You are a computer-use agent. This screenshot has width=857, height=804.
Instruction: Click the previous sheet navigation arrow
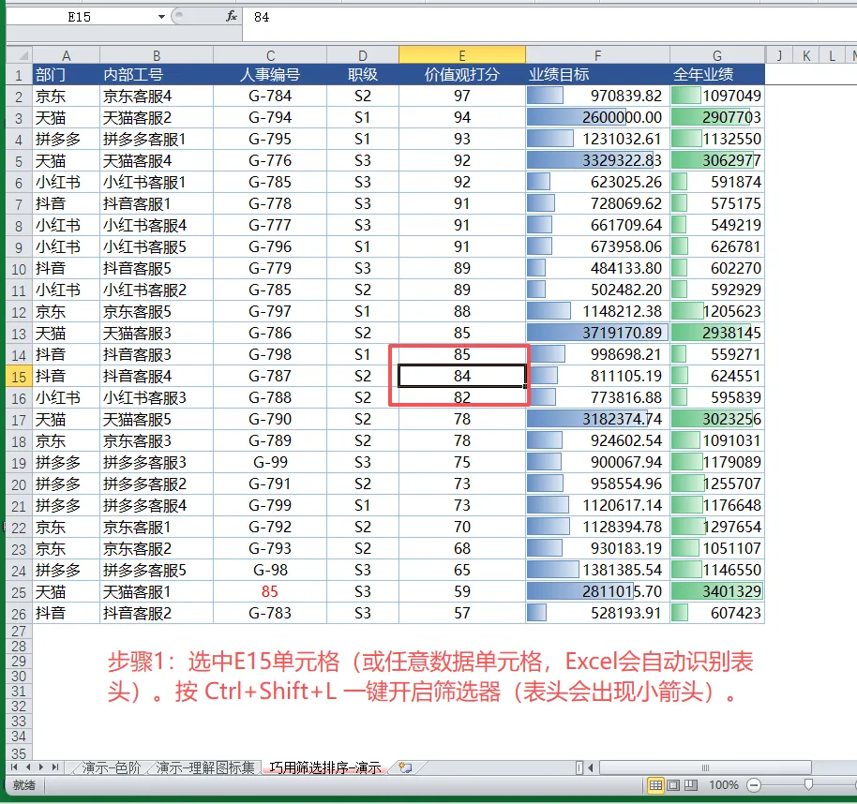(28, 767)
